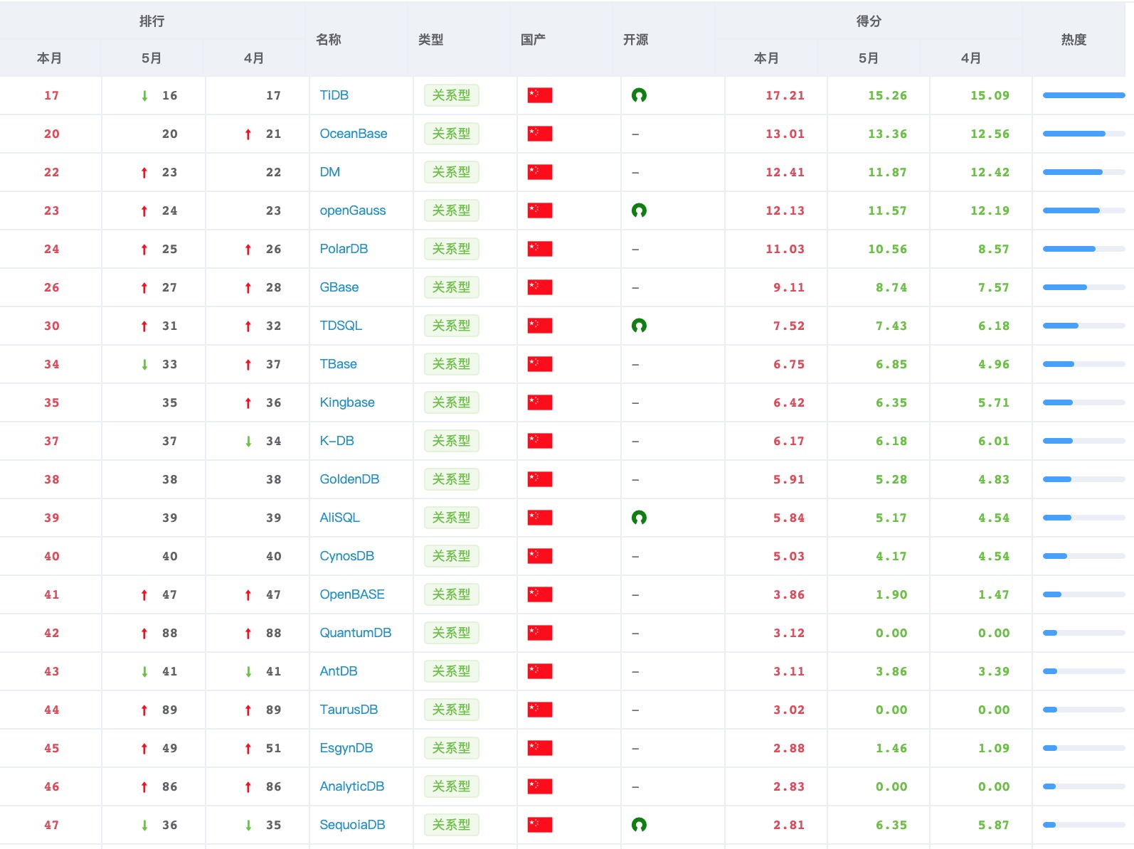The image size is (1134, 849).
Task: Open the AnalyticDB database link
Action: tap(352, 786)
